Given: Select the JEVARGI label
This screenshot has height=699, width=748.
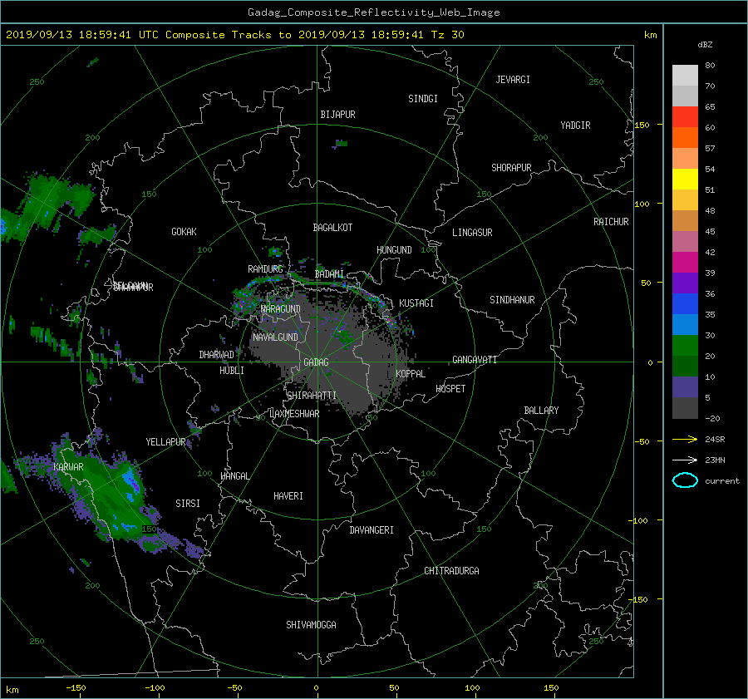Looking at the screenshot, I should point(513,79).
